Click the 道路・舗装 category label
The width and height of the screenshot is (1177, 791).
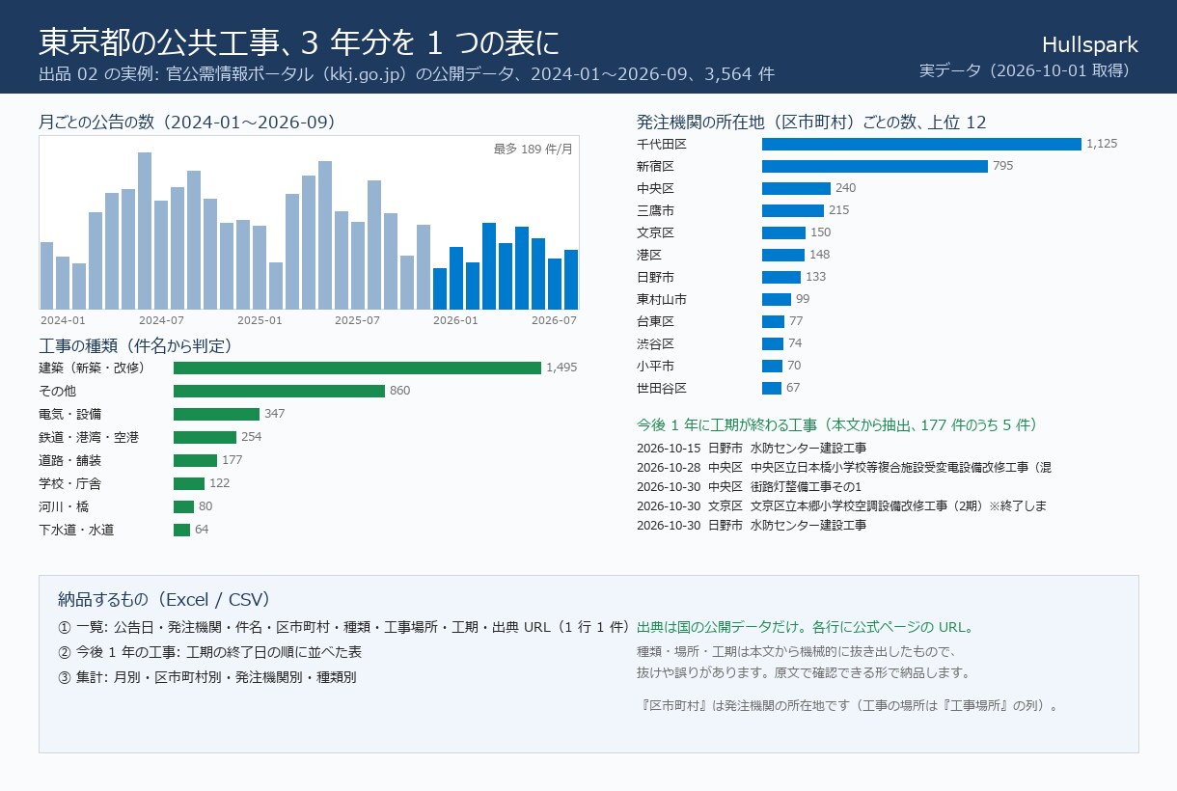tap(70, 460)
